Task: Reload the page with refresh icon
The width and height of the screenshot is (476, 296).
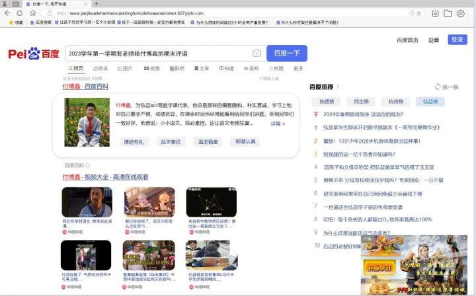Action: point(20,13)
